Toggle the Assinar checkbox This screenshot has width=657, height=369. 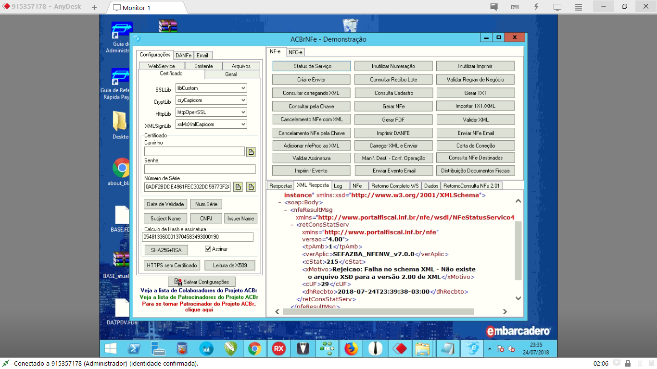tap(208, 249)
